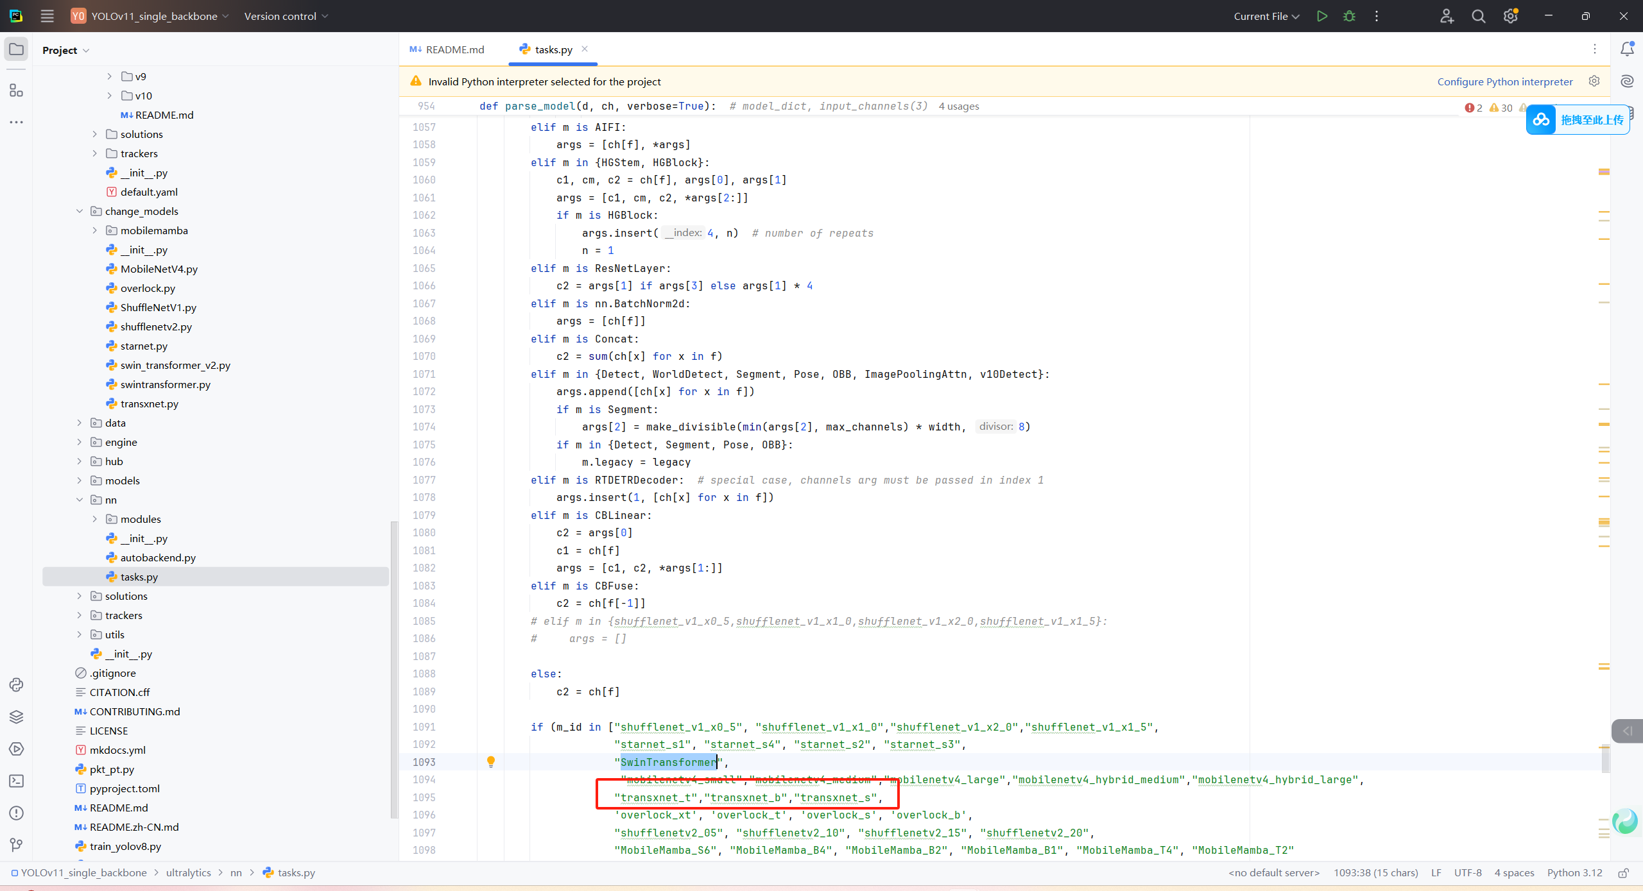Click Configure Python interpreter link

(1504, 81)
